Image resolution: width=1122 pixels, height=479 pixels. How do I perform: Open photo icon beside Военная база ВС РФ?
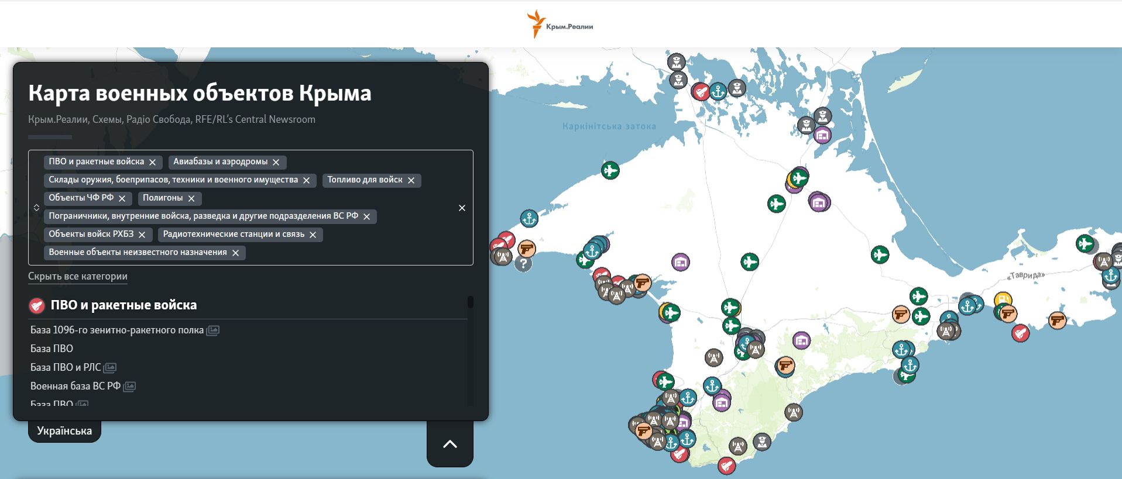pos(129,387)
